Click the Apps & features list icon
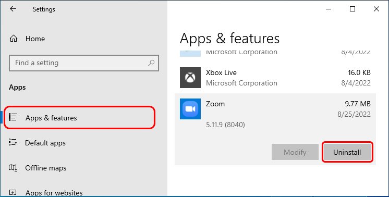The height and width of the screenshot is (197, 389). [13, 117]
